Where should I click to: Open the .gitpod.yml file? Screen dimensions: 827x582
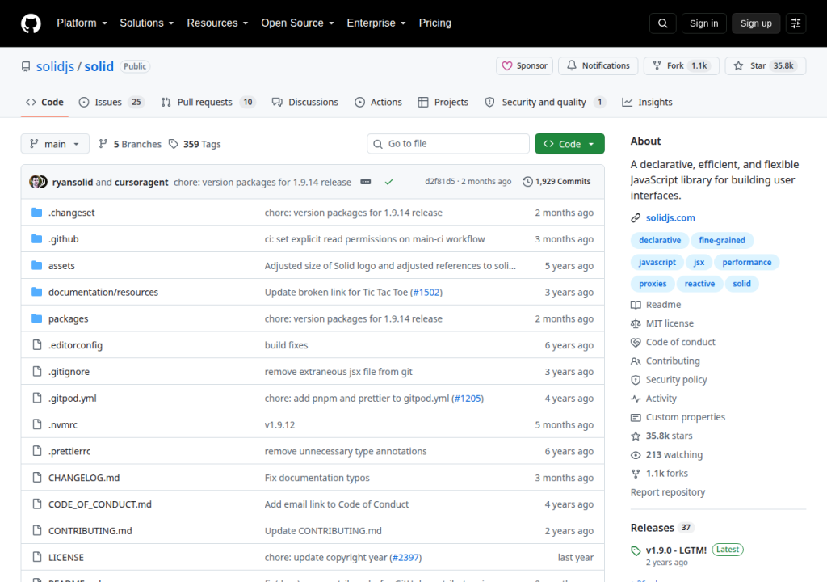(72, 399)
